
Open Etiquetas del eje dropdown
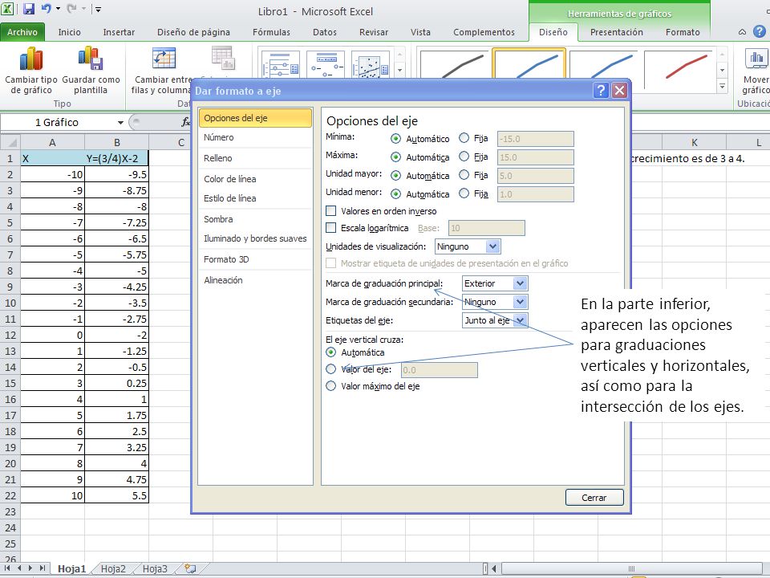pyautogui.click(x=520, y=320)
